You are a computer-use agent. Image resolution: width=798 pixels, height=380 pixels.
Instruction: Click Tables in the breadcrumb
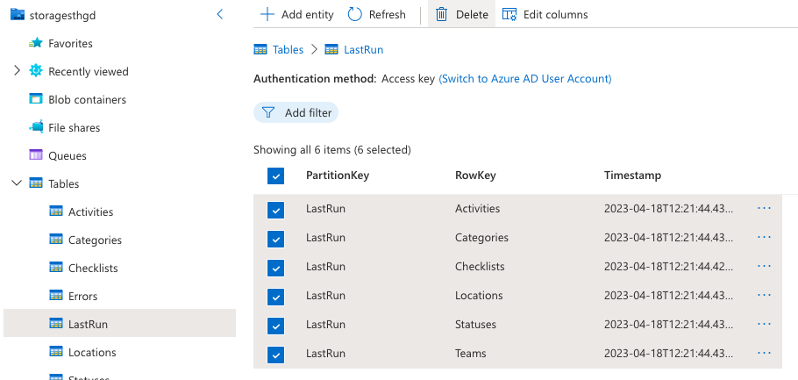[x=288, y=50]
